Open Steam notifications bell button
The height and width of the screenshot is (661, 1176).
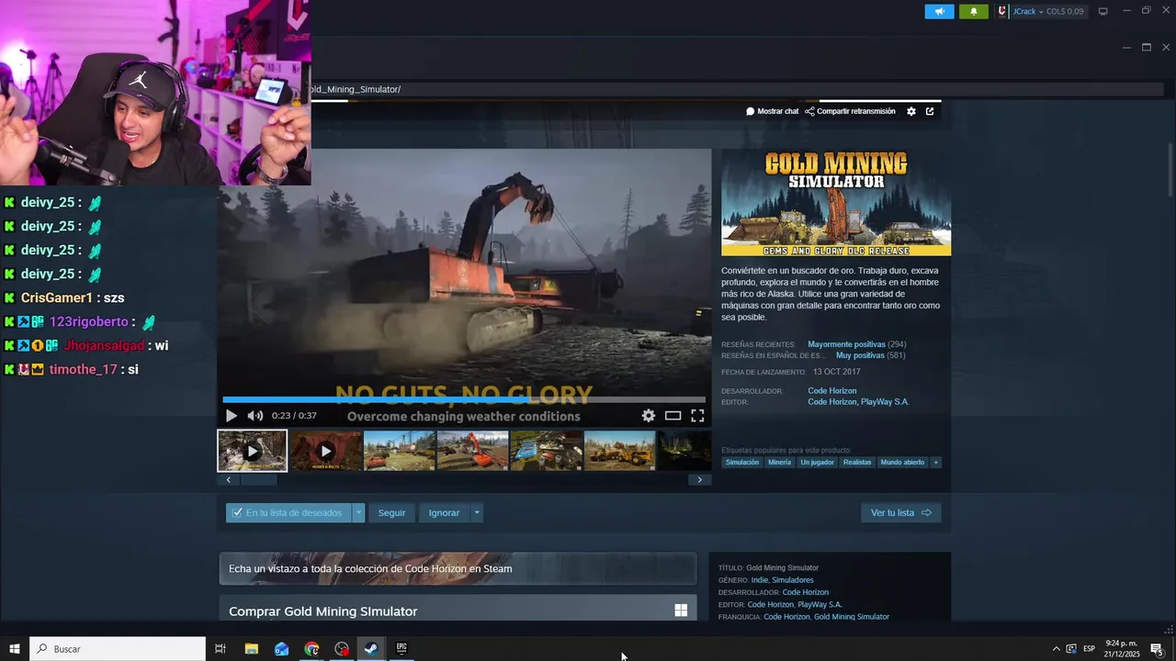974,11
